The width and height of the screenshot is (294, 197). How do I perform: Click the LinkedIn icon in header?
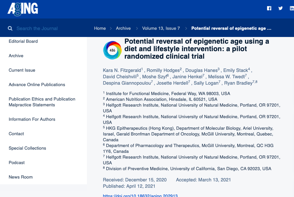click(x=291, y=8)
